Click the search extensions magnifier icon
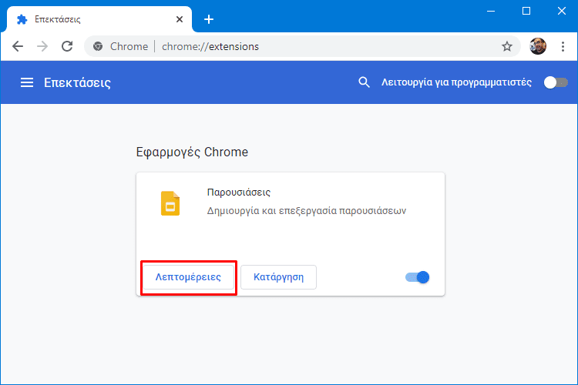Viewport: 578px width, 385px height. pyautogui.click(x=364, y=82)
